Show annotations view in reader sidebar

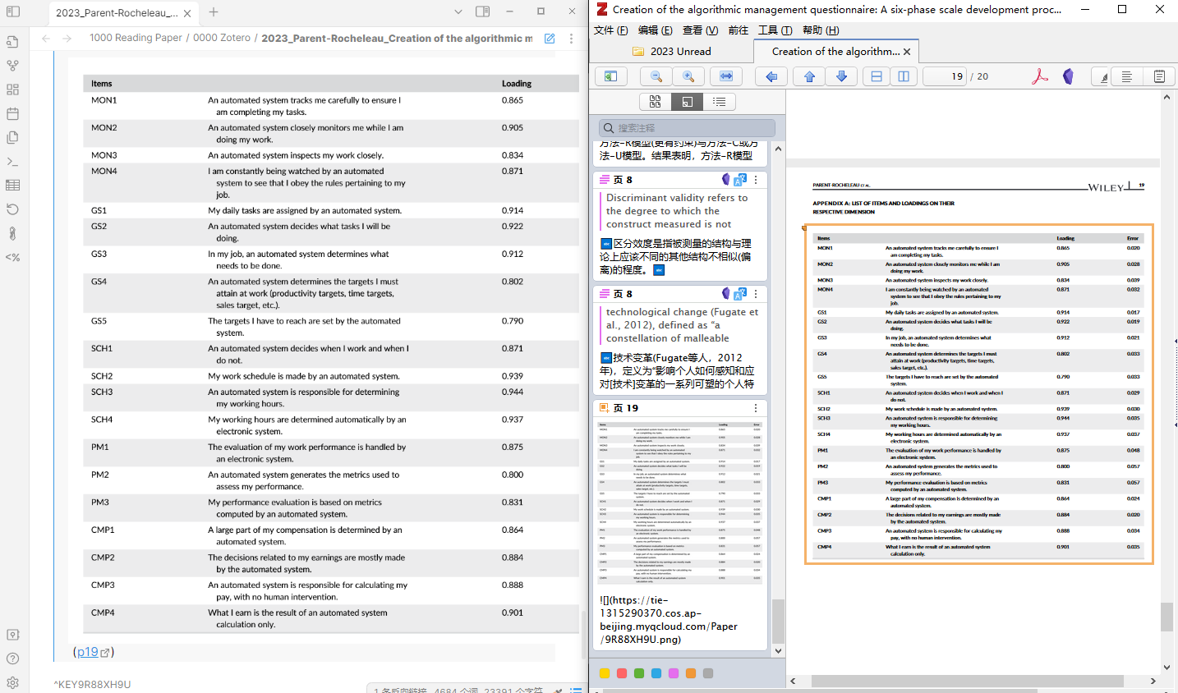point(687,102)
